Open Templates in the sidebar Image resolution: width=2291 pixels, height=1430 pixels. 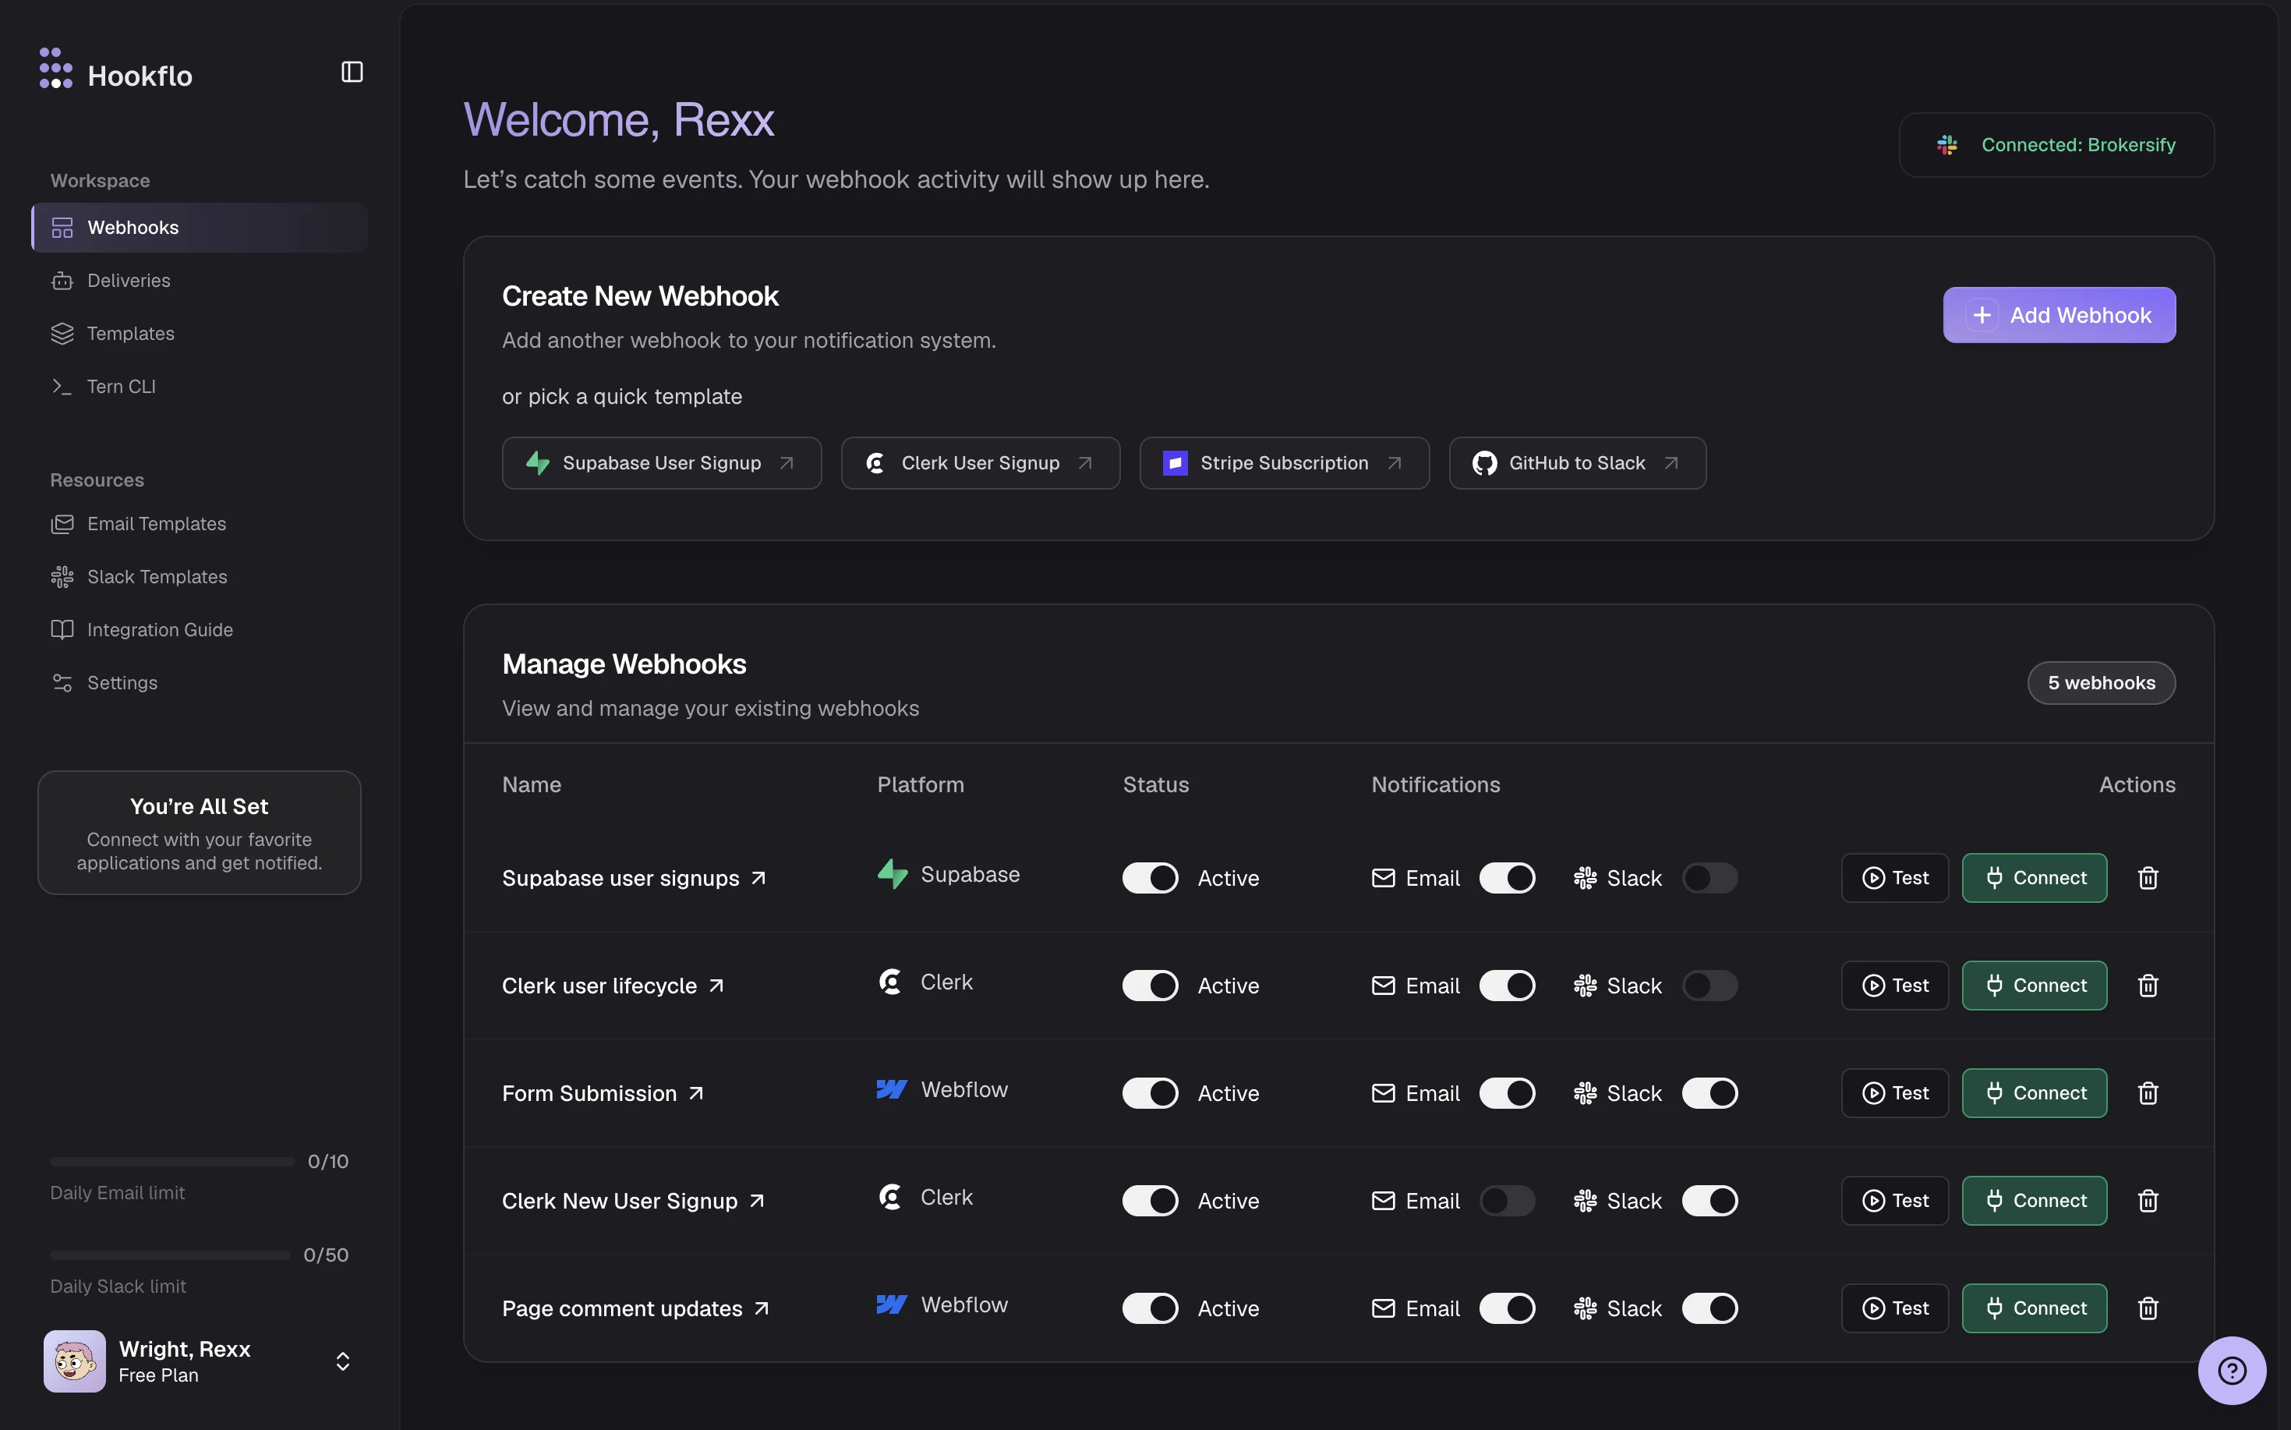(200, 334)
